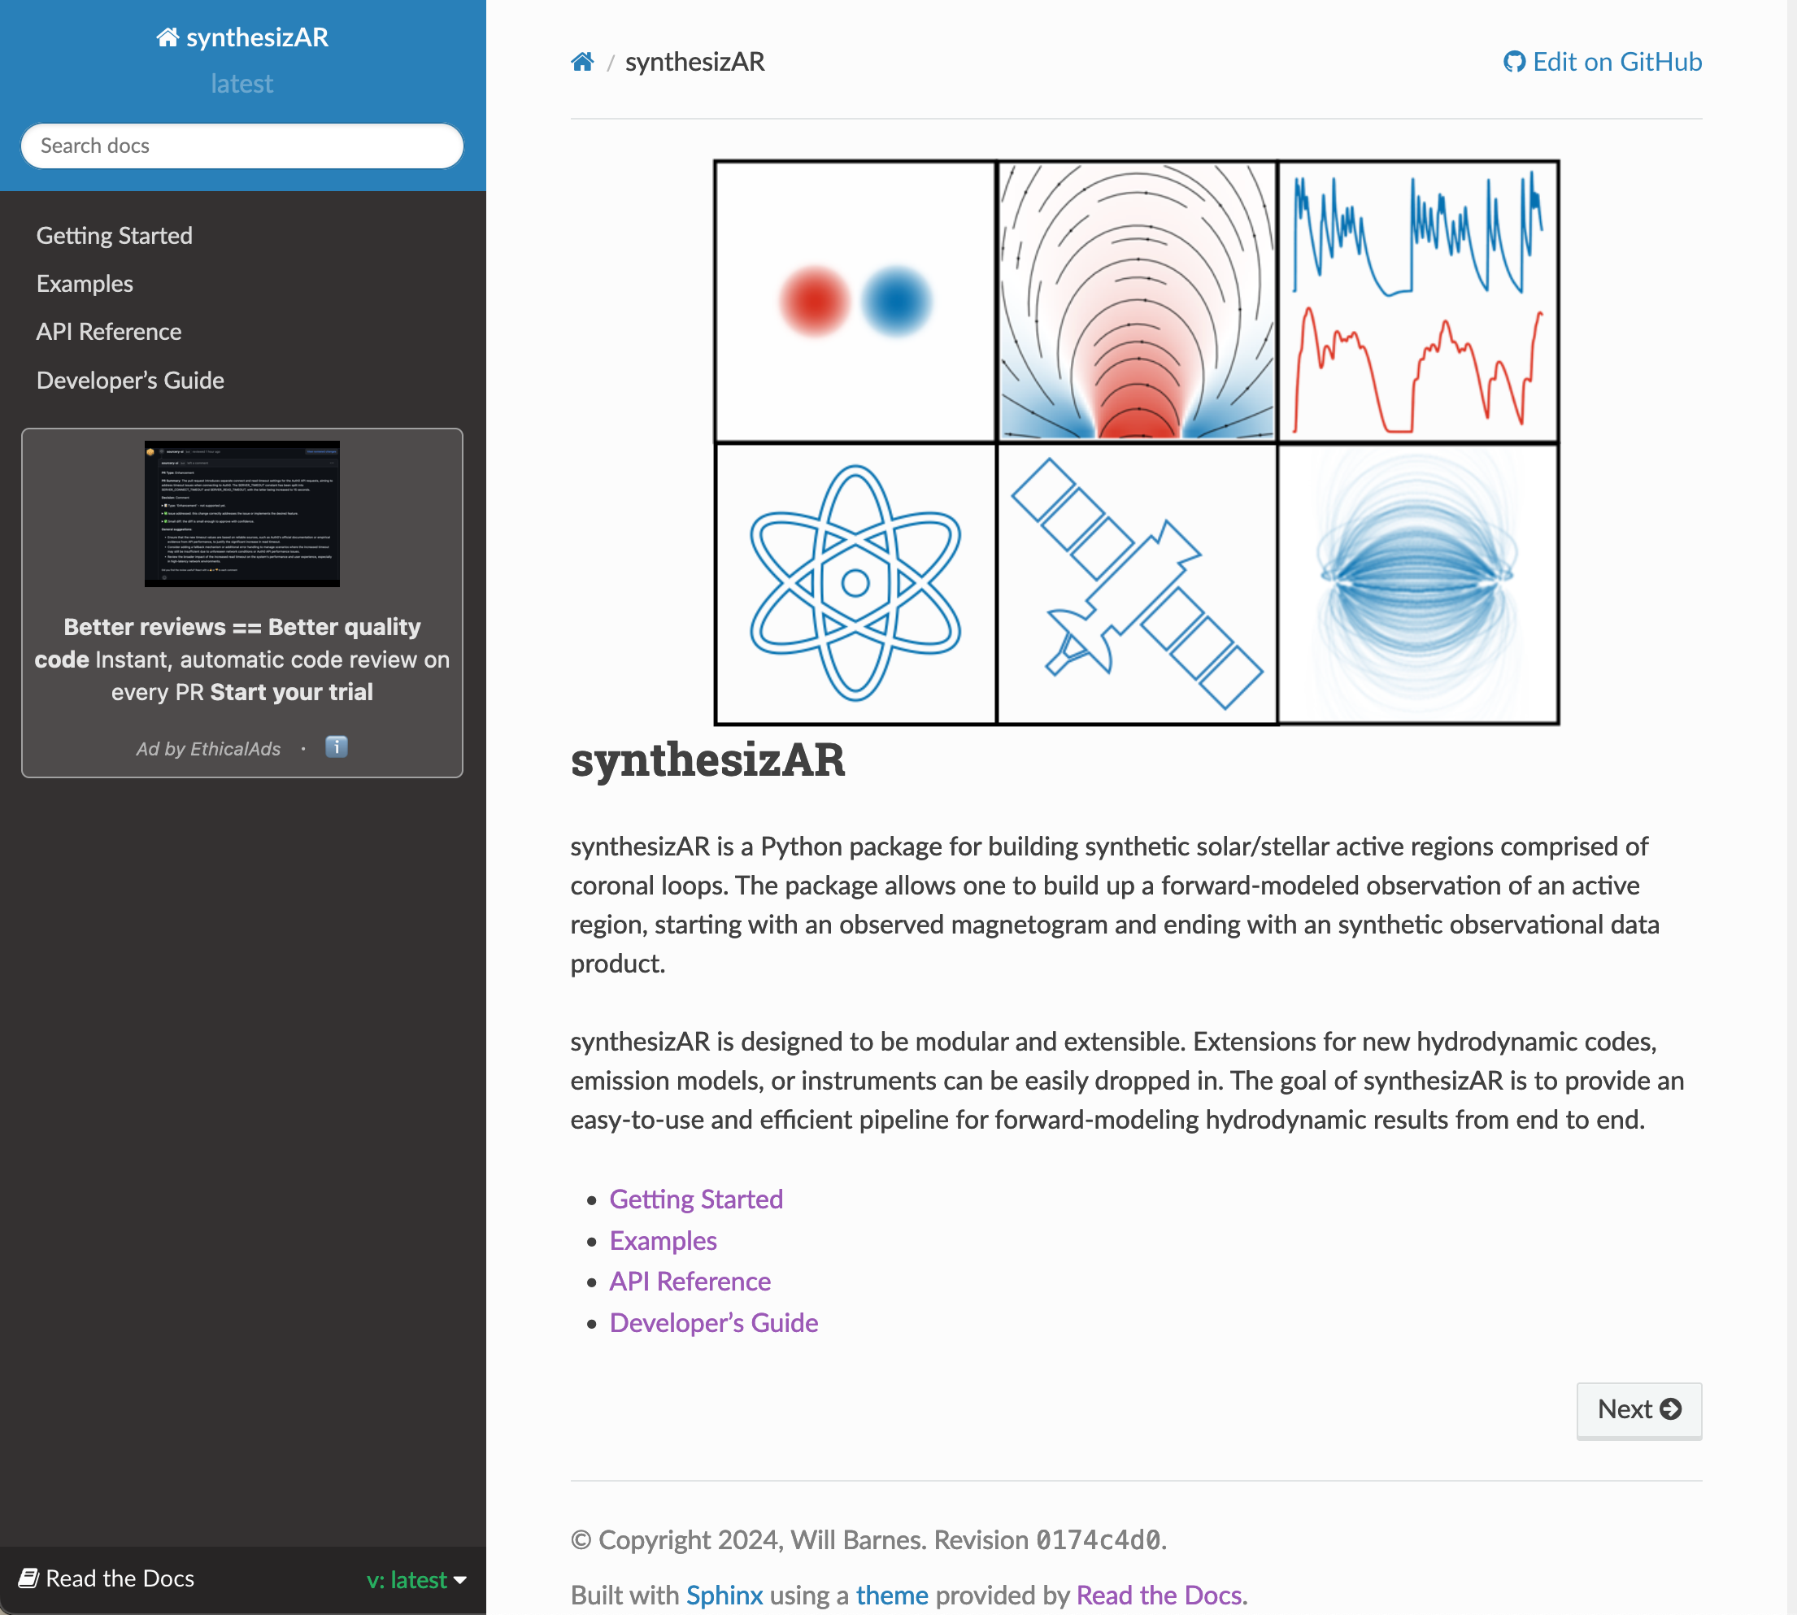Click the home icon in the breadcrumb
Viewport: 1797px width, 1615px height.
583,60
